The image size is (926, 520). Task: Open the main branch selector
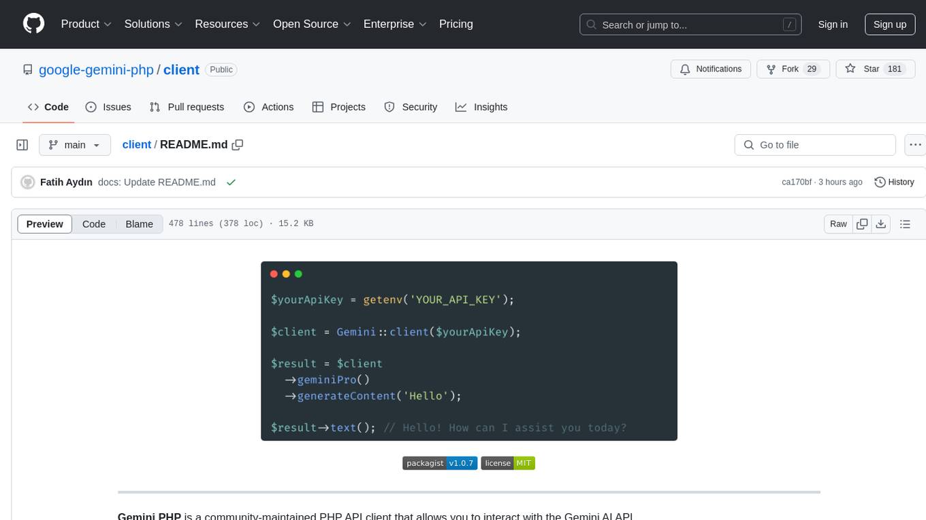point(74,145)
